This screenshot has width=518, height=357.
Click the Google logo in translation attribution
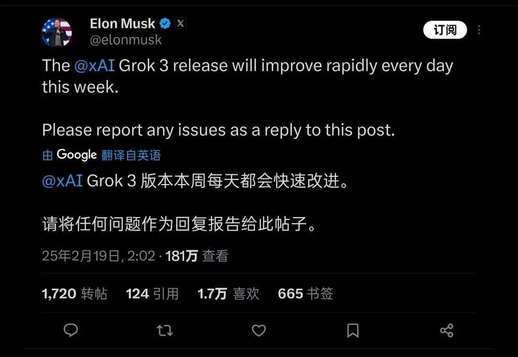coord(77,155)
